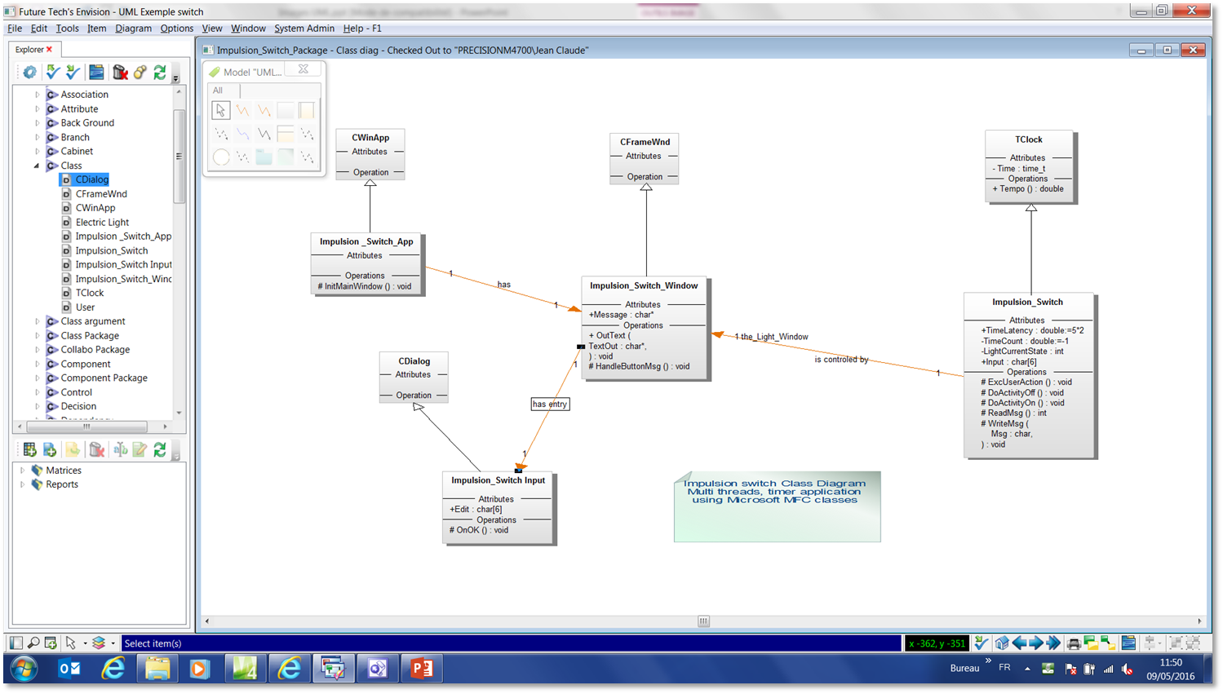The height and width of the screenshot is (694, 1223).
Task: Click the Check In icon in Explorer toolbar
Action: tap(73, 72)
